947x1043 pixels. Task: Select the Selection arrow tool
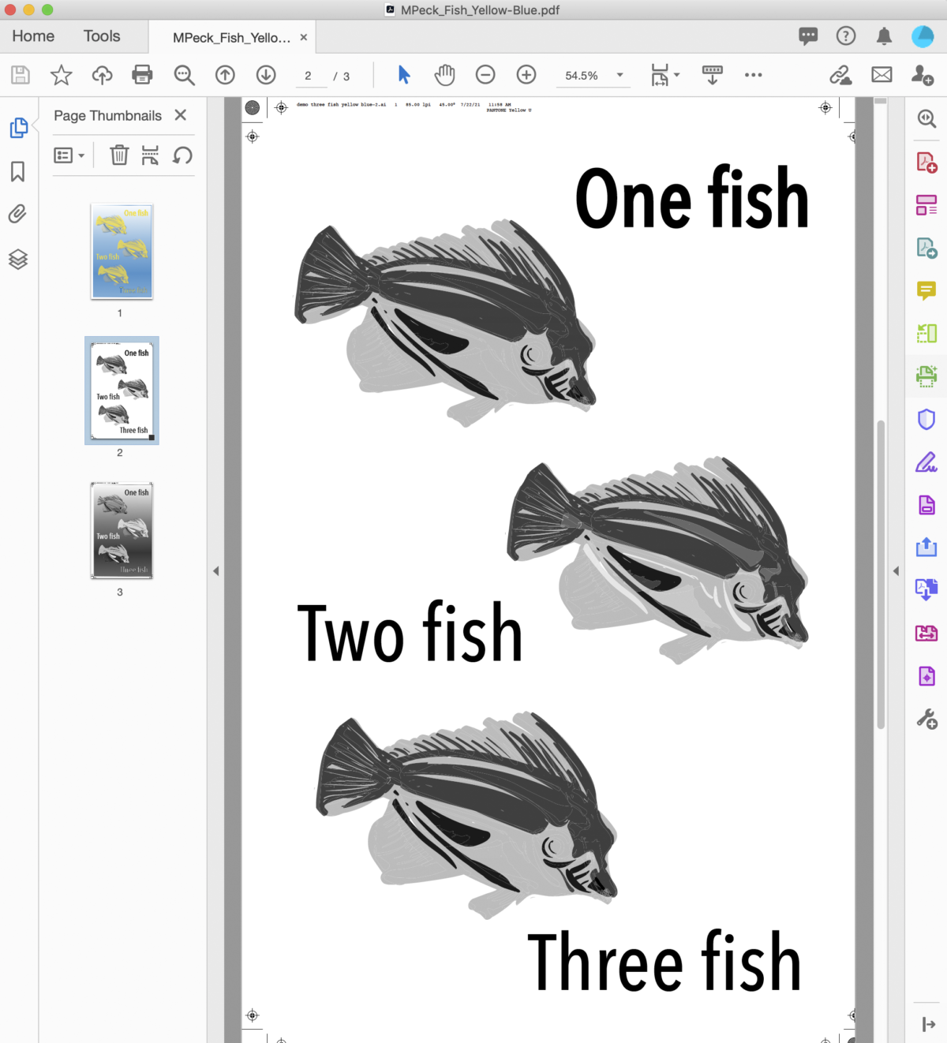point(403,75)
